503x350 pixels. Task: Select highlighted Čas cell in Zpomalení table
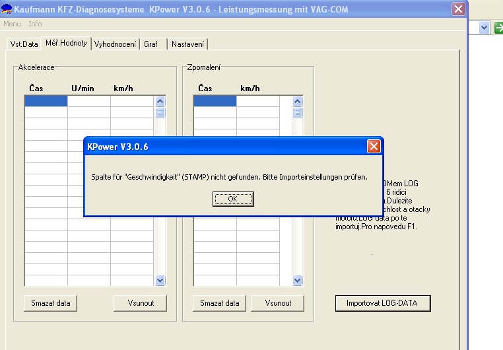[x=215, y=101]
